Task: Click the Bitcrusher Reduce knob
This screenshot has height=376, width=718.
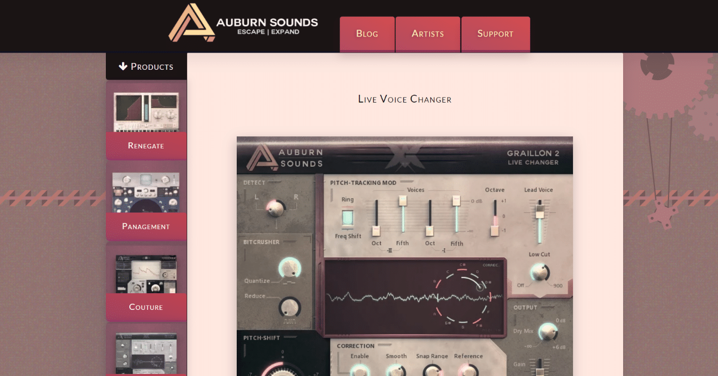Action: (289, 307)
